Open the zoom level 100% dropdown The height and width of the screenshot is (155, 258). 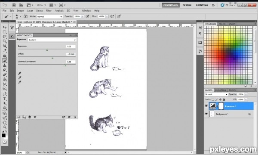click(41, 5)
